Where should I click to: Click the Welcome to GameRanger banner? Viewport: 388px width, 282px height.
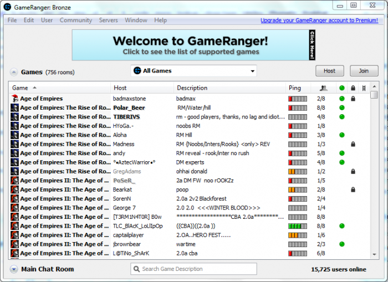[x=193, y=45]
